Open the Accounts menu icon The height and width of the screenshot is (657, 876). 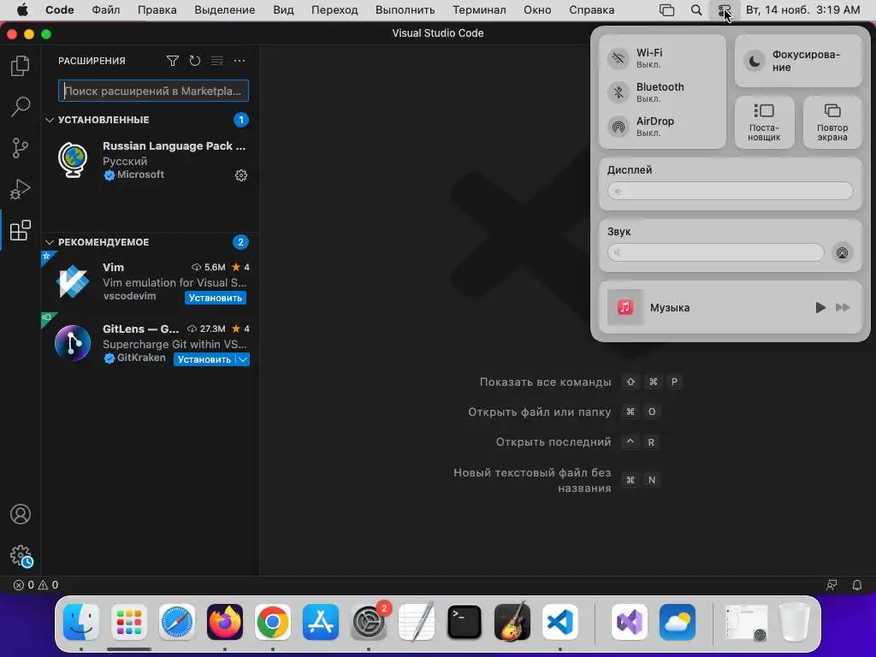(21, 514)
